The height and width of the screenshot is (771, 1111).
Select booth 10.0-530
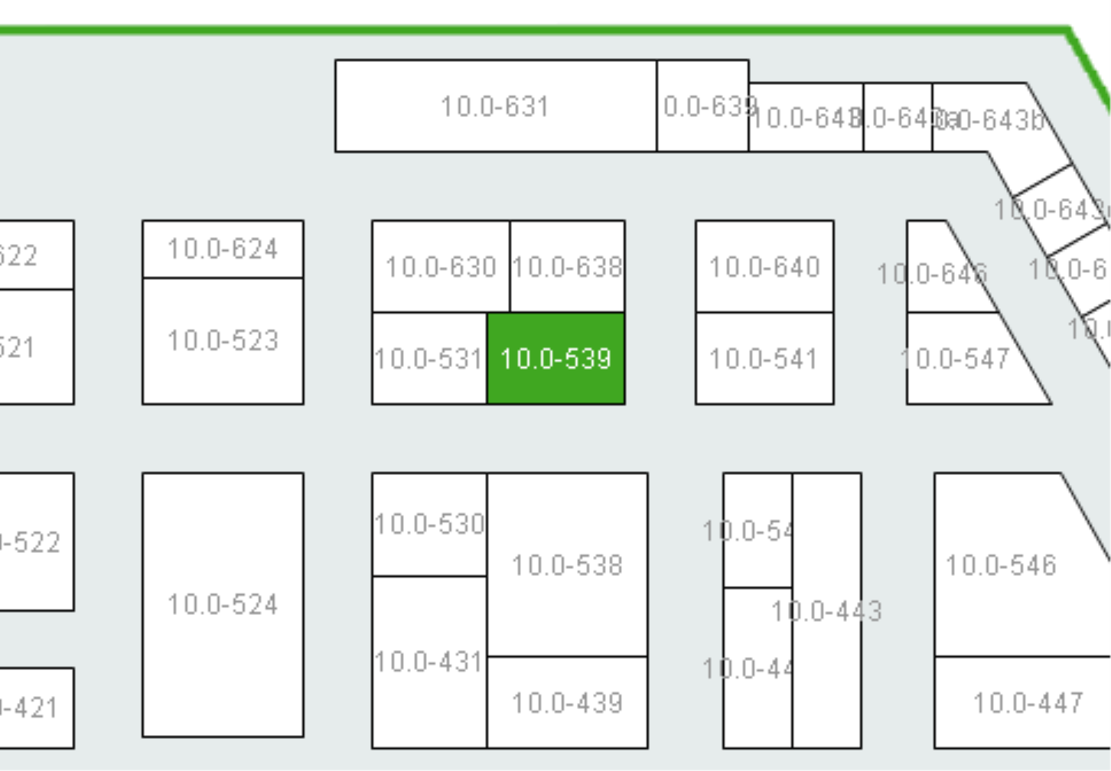(x=429, y=524)
